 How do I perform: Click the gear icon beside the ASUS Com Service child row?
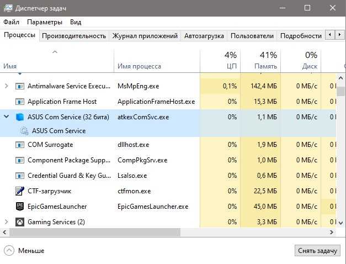click(x=24, y=131)
